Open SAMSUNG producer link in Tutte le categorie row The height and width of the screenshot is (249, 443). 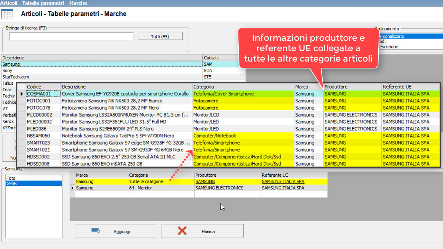pos(205,181)
